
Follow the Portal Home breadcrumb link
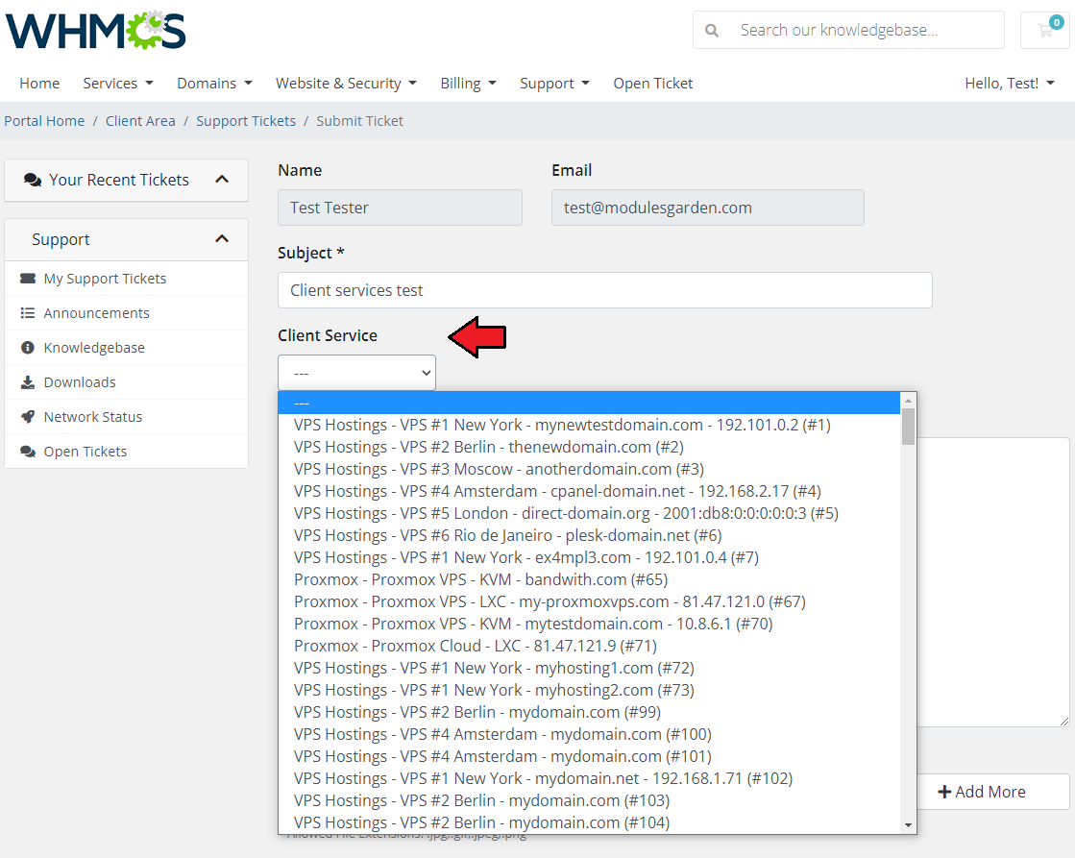tap(44, 121)
